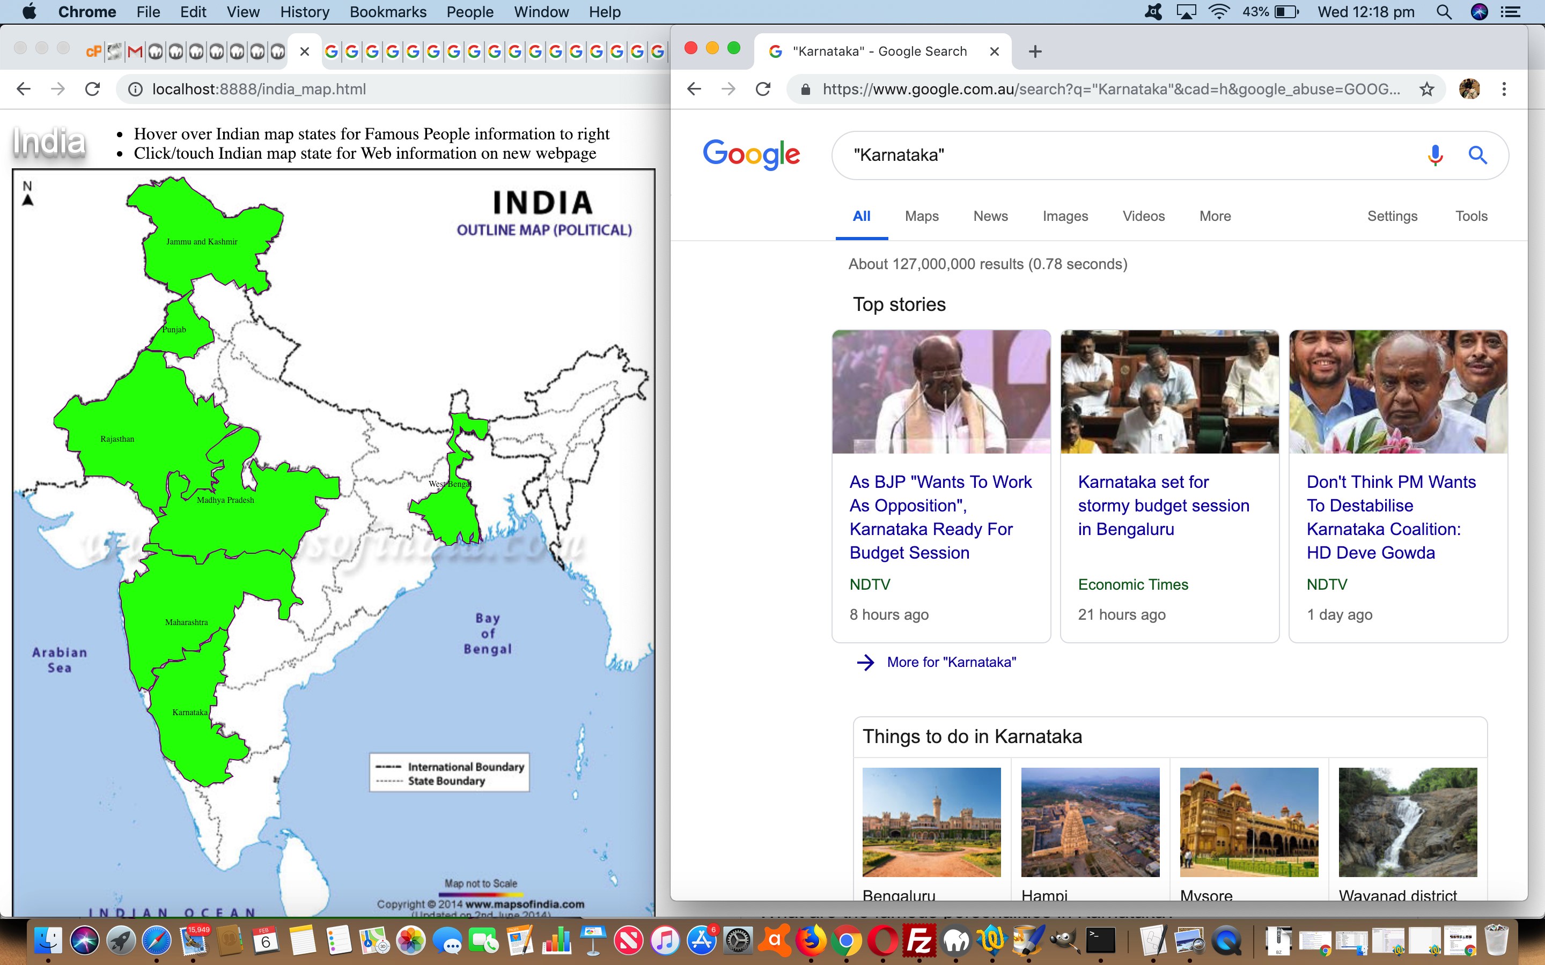1545x965 pixels.
Task: Open the Hampi thumbnail under Things to do
Action: coord(1090,822)
